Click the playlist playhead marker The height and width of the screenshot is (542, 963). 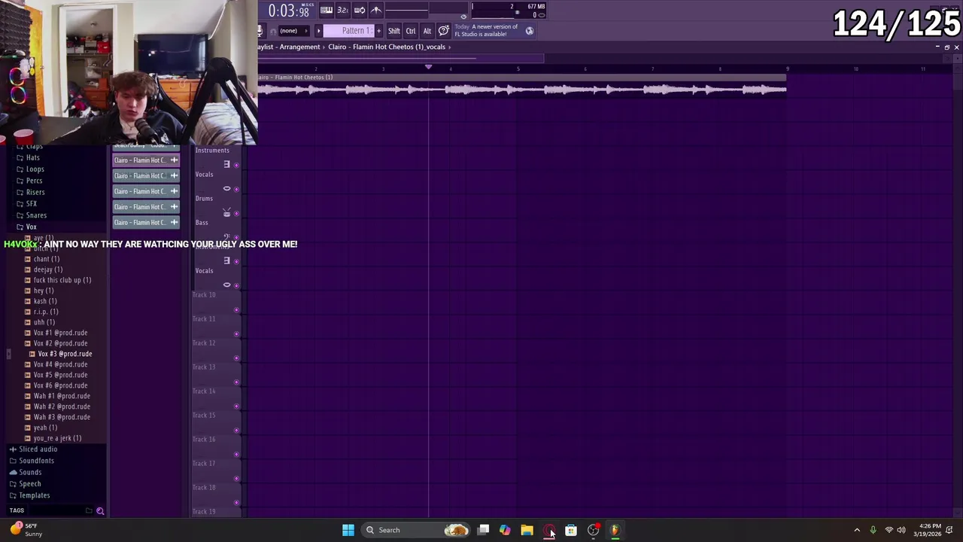pyautogui.click(x=428, y=67)
